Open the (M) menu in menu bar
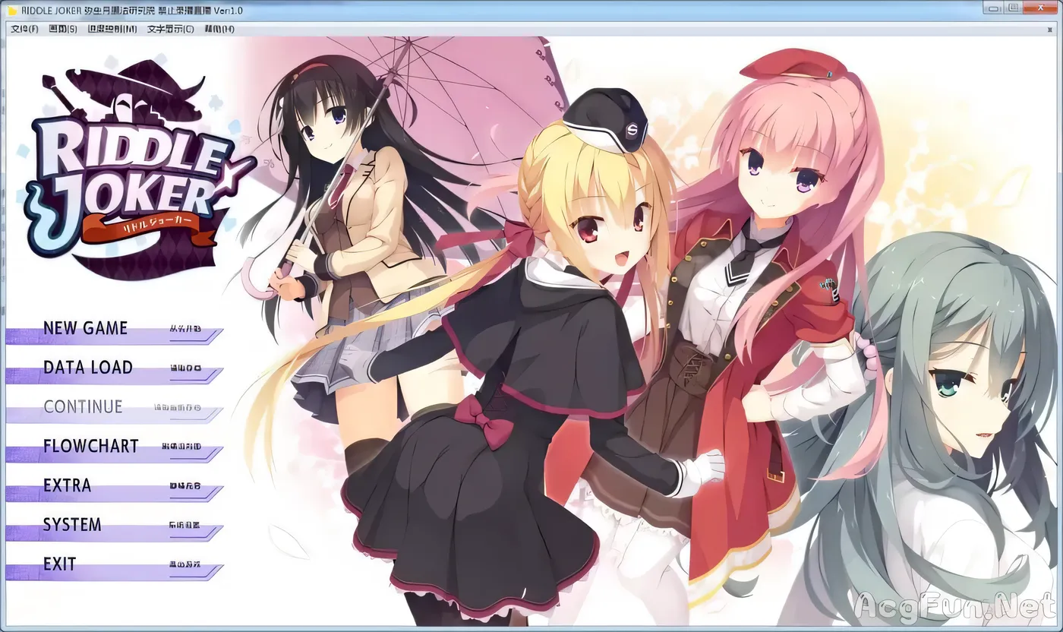 click(x=112, y=30)
